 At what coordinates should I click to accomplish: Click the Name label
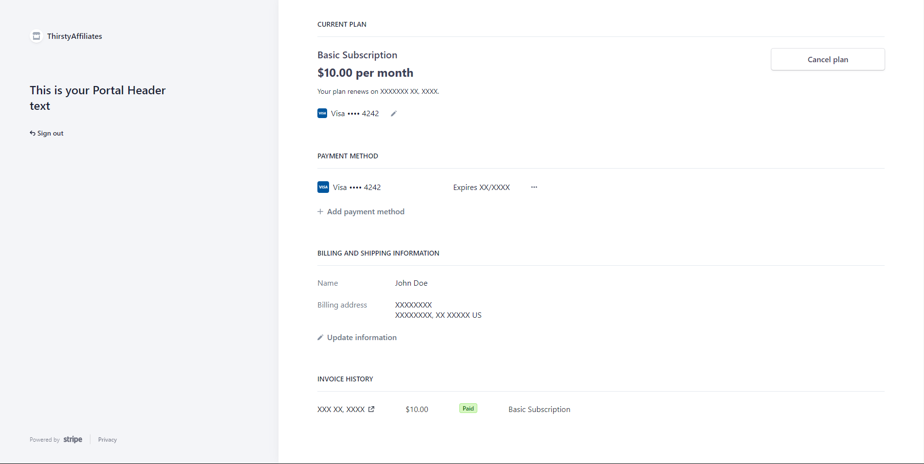(x=328, y=283)
